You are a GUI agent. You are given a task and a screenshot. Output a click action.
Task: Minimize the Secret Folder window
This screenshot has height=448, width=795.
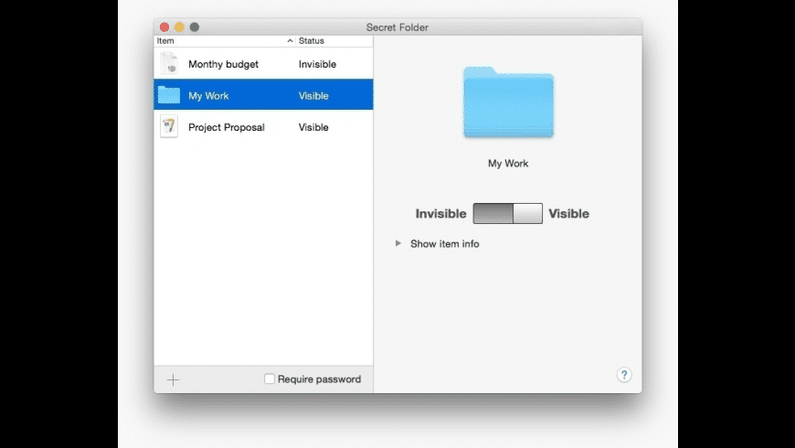pos(179,27)
